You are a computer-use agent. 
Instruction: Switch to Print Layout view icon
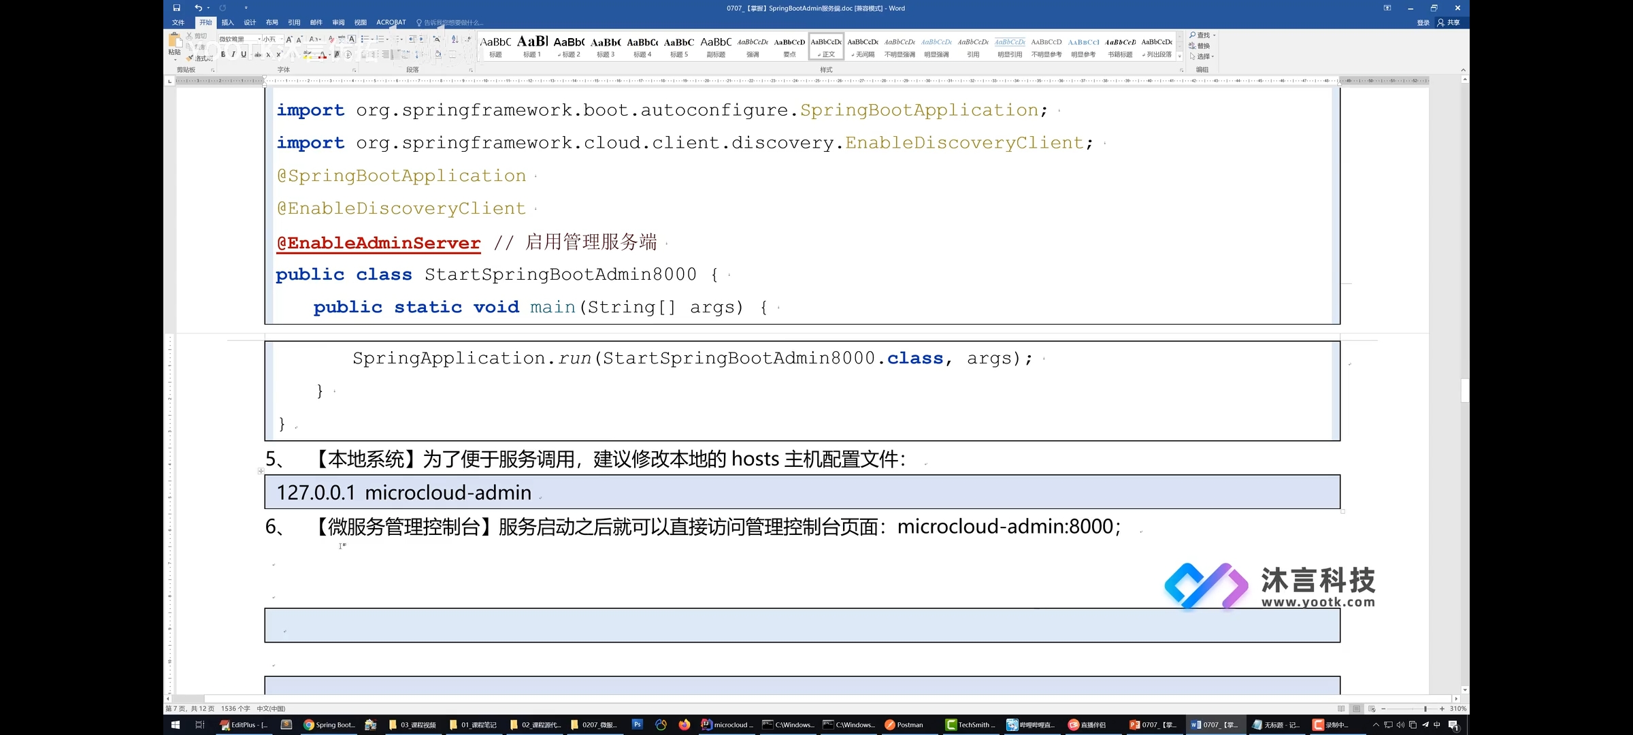pyautogui.click(x=1356, y=708)
